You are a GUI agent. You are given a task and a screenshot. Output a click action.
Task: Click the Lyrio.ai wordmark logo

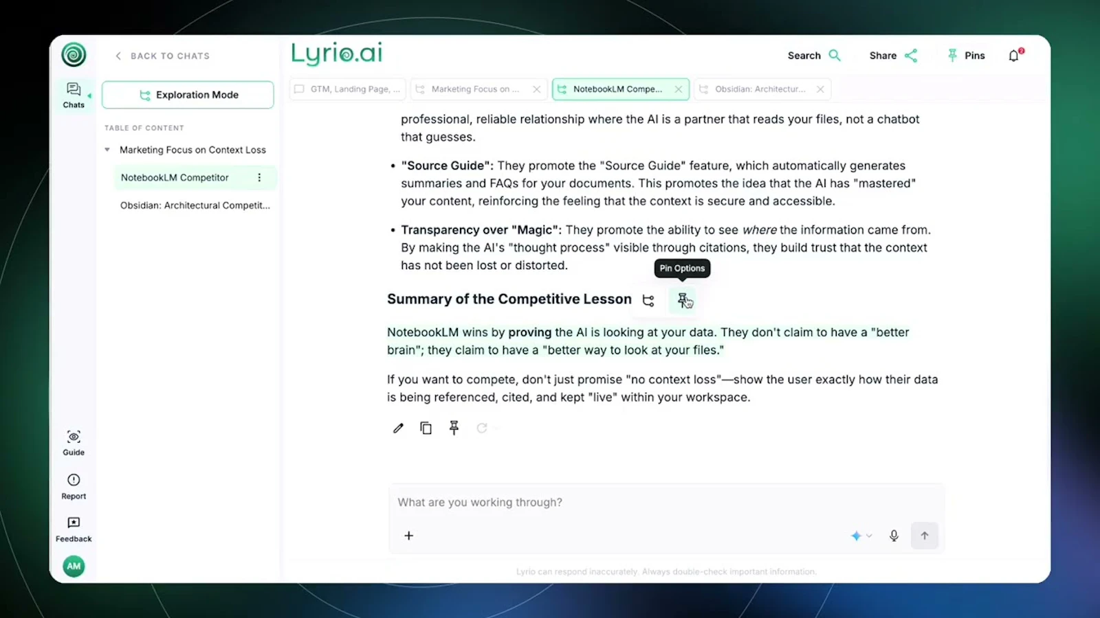[x=336, y=54]
